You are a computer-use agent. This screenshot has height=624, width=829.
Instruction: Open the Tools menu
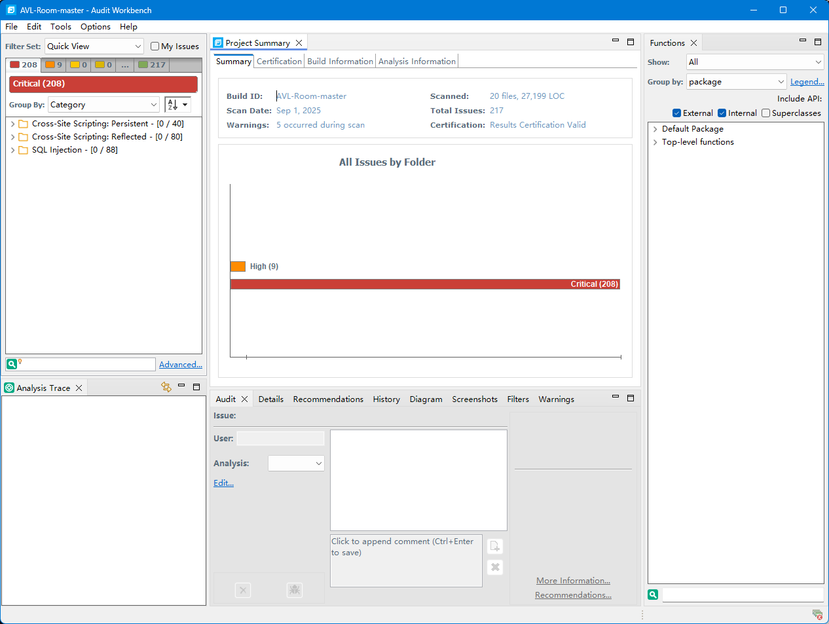(61, 27)
